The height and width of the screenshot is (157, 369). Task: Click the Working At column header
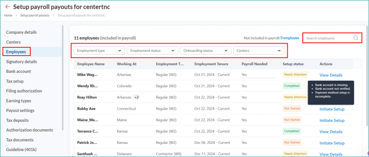127,64
